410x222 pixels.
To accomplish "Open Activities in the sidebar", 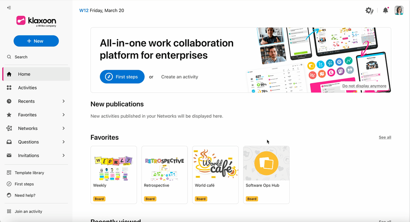I will click(36, 88).
